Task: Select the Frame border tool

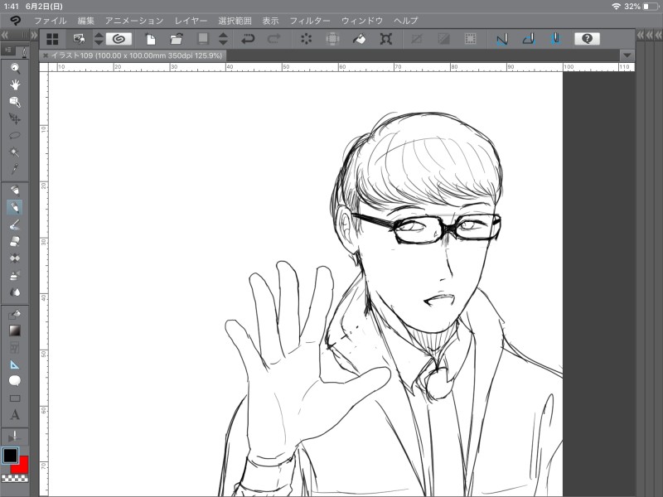Action: (15, 347)
